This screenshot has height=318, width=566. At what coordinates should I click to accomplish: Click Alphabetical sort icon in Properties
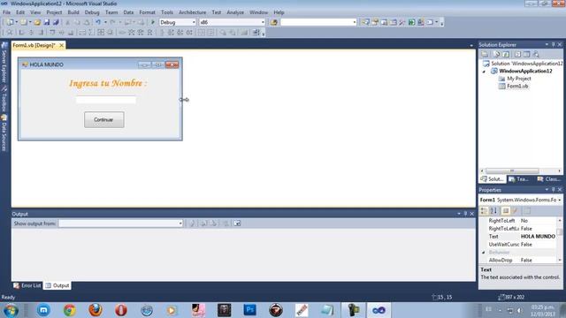493,211
